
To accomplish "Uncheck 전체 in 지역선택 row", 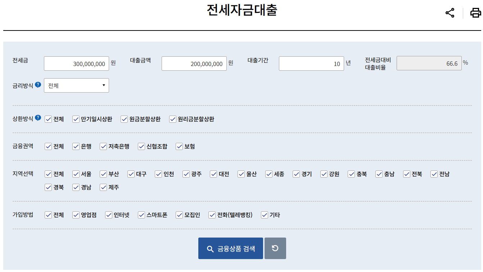I will [x=48, y=174].
